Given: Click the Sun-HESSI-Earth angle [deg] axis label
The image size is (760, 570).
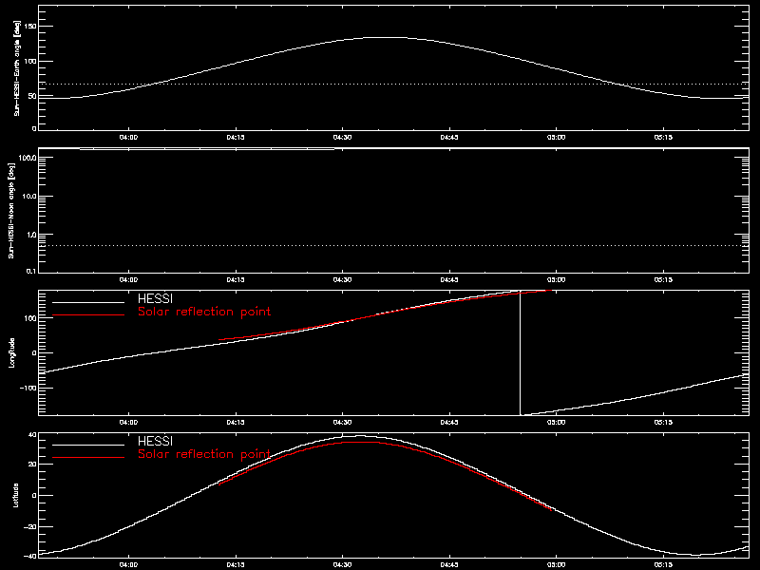Looking at the screenshot, I should [x=17, y=68].
